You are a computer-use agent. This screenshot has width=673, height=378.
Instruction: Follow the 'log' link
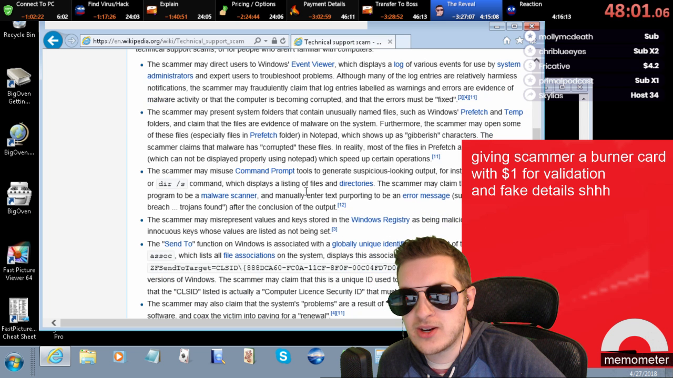coord(399,65)
